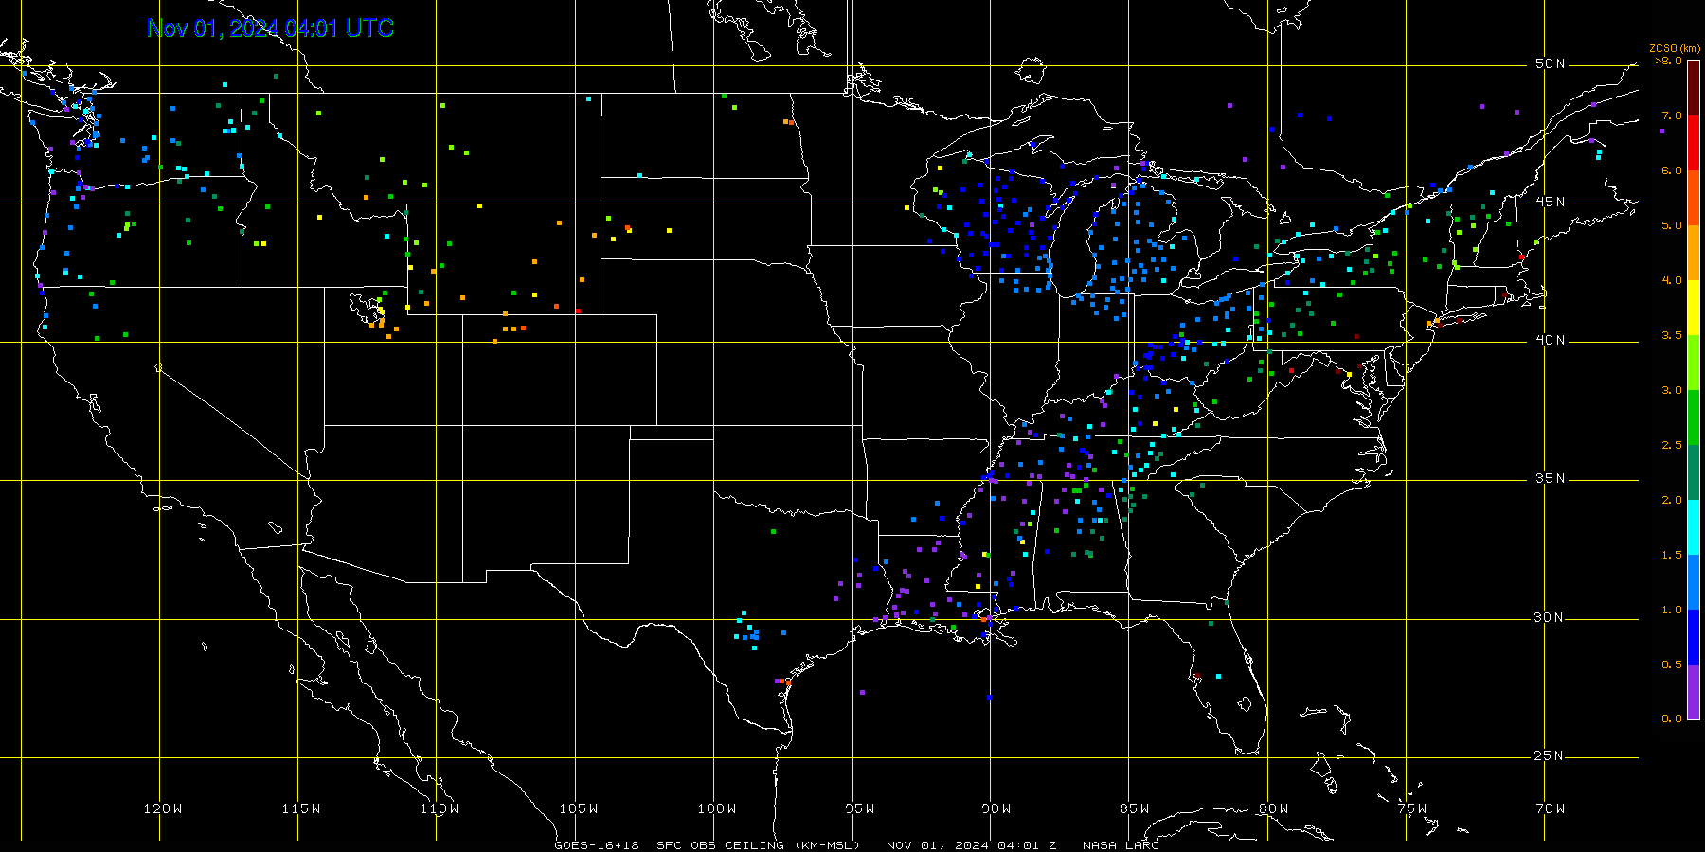
Task: Select the 30N latitude label
Action: (1551, 618)
